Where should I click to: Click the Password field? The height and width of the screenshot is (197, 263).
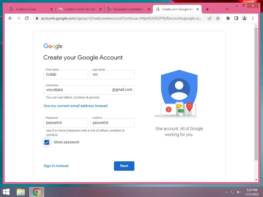pyautogui.click(x=66, y=123)
